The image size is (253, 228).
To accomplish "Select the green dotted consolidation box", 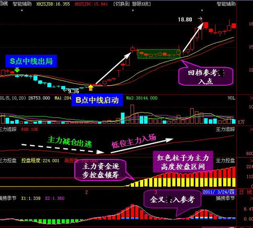I will 159,54.
